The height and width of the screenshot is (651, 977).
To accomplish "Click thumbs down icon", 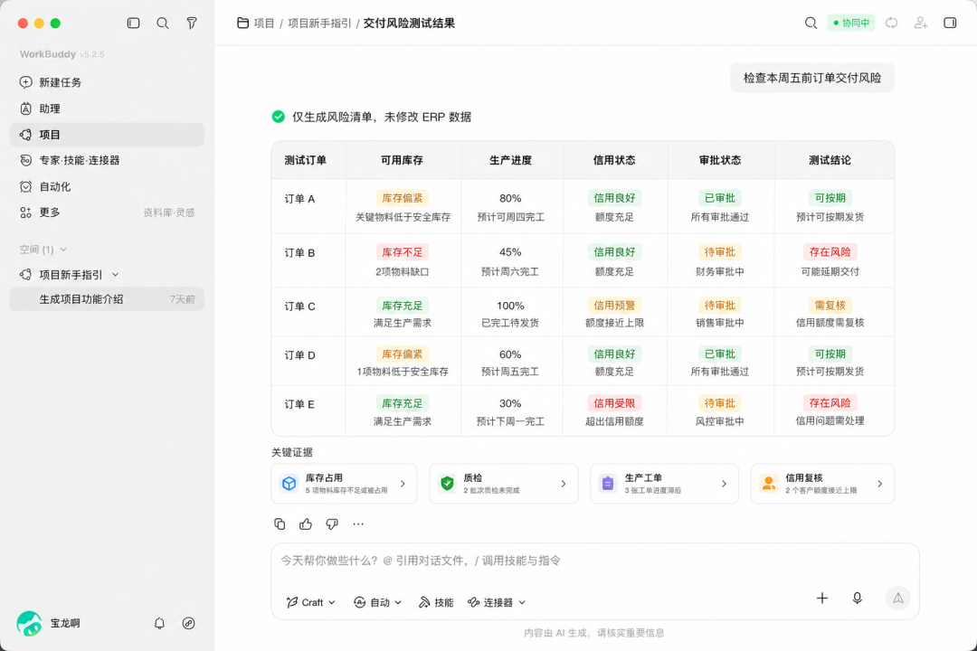I will pyautogui.click(x=332, y=524).
